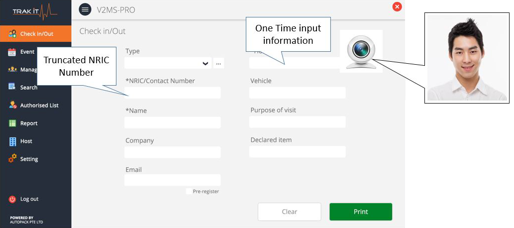Click the Report sidebar icon
Viewport: 514px width, 228px height.
point(12,123)
